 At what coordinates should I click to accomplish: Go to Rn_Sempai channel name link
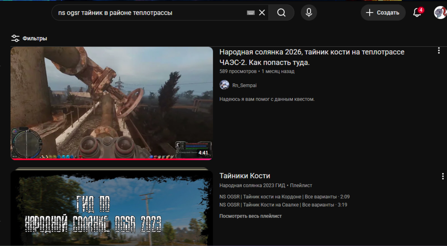point(245,85)
